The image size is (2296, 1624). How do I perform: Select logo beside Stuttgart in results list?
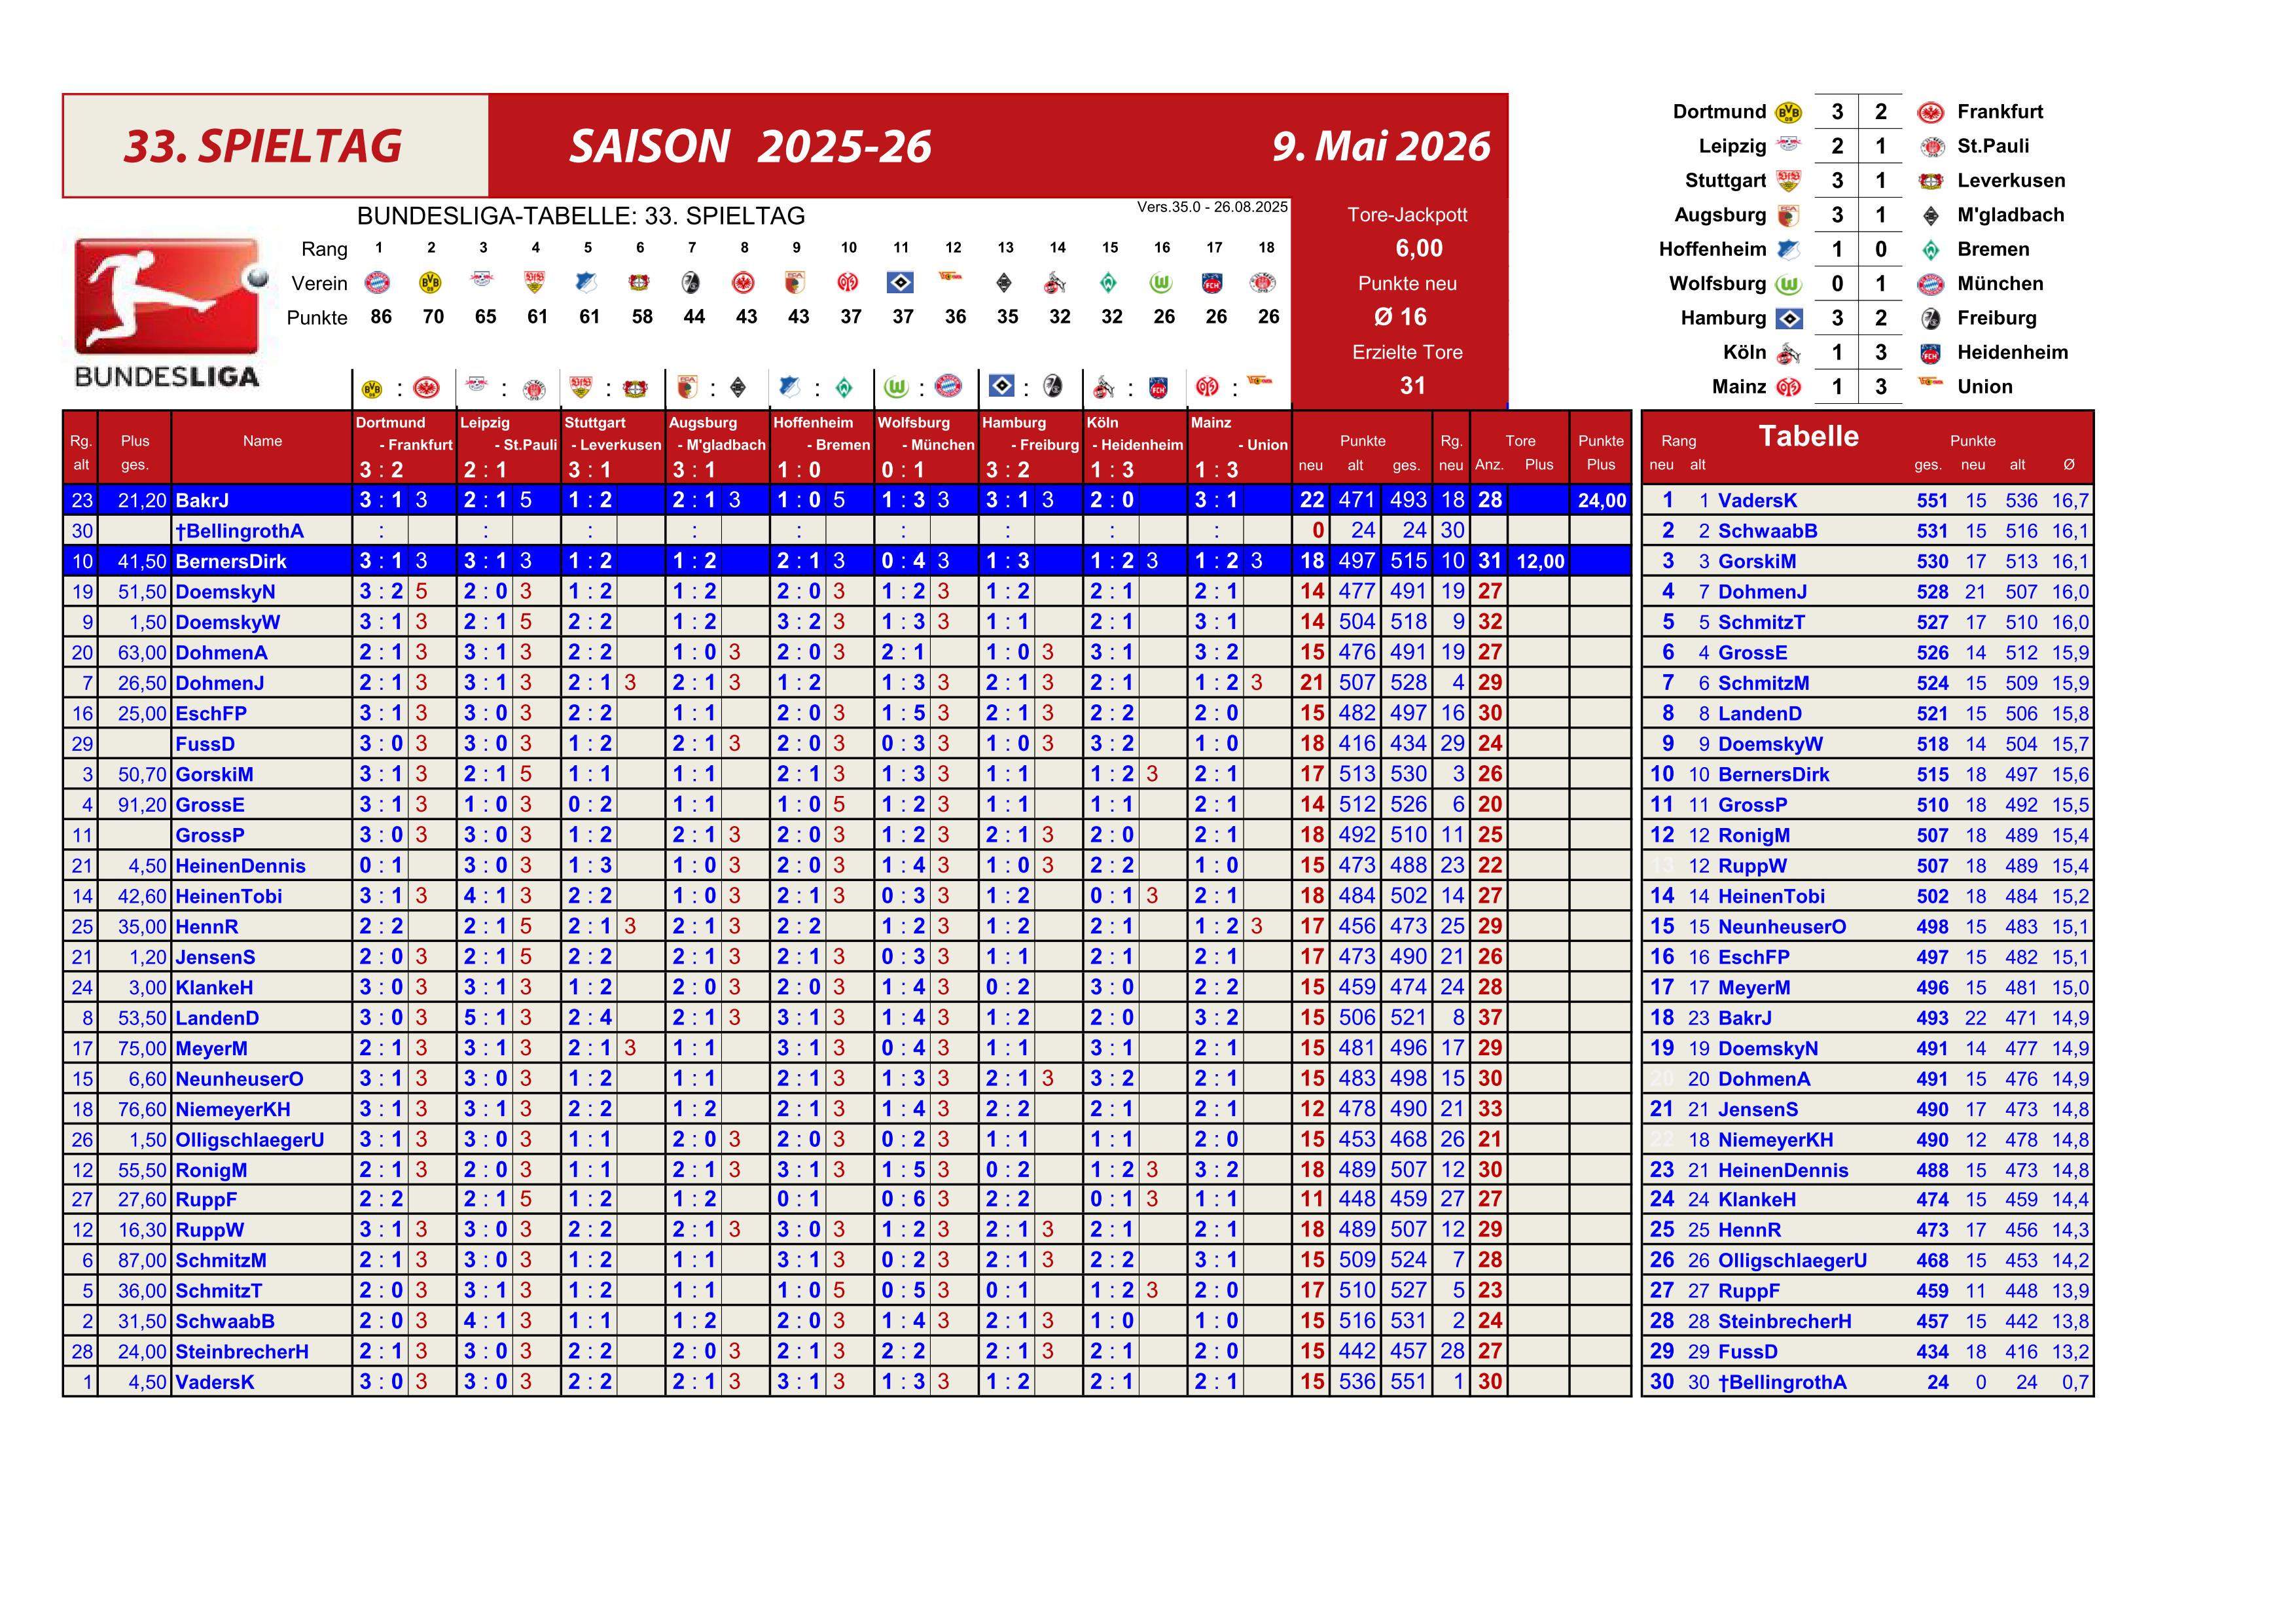(1789, 181)
